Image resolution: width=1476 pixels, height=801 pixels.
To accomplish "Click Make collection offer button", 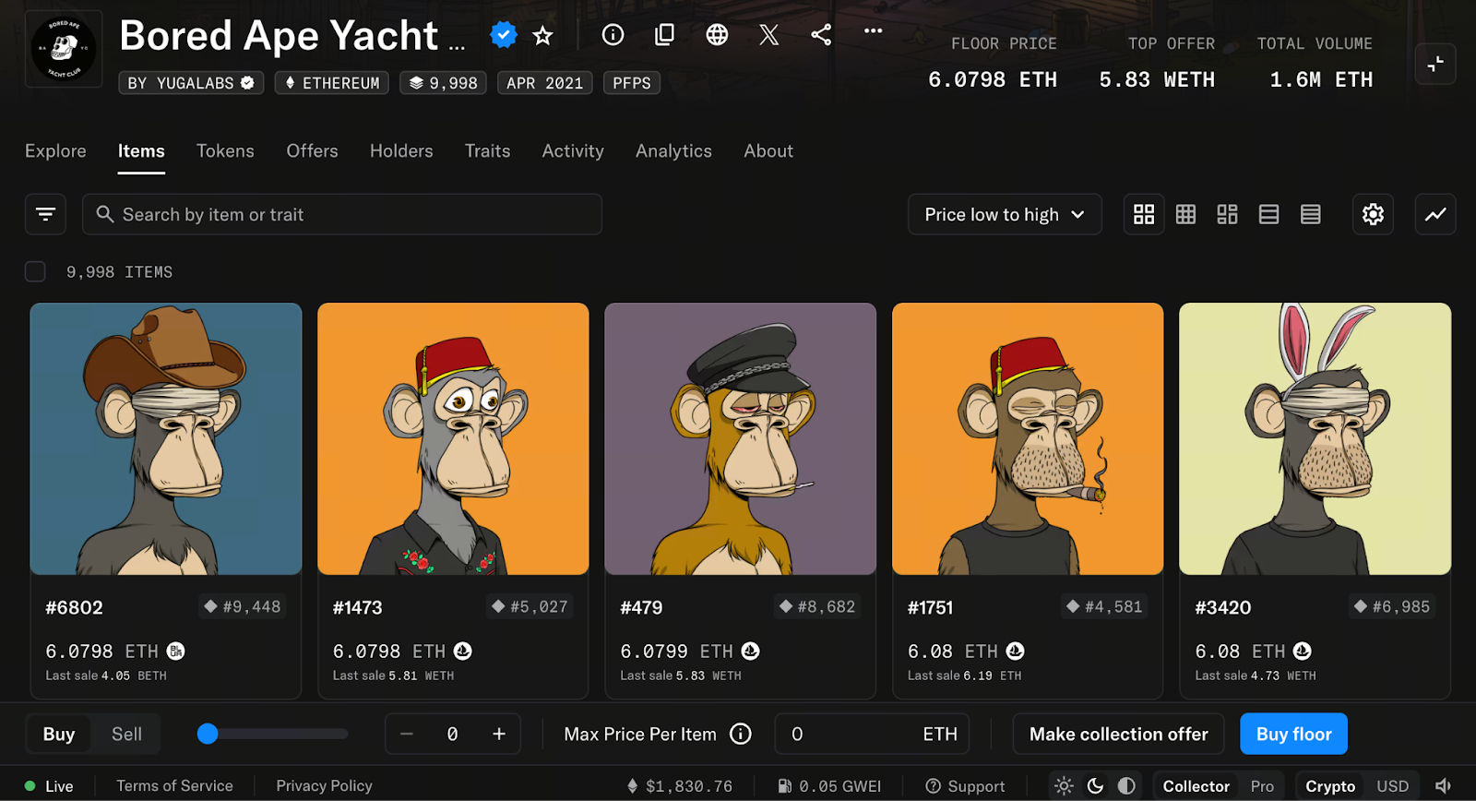I will click(1118, 735).
